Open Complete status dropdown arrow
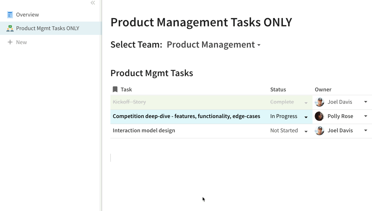Image resolution: width=372 pixels, height=211 pixels. point(306,103)
